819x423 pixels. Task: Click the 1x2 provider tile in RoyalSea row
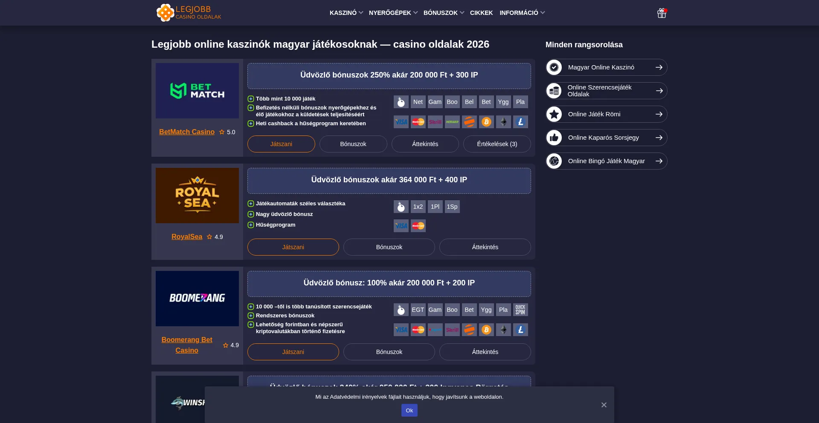click(x=418, y=207)
